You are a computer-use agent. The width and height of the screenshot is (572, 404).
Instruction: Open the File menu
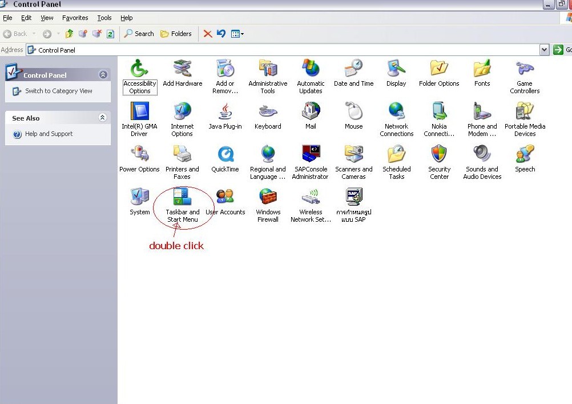click(x=7, y=18)
